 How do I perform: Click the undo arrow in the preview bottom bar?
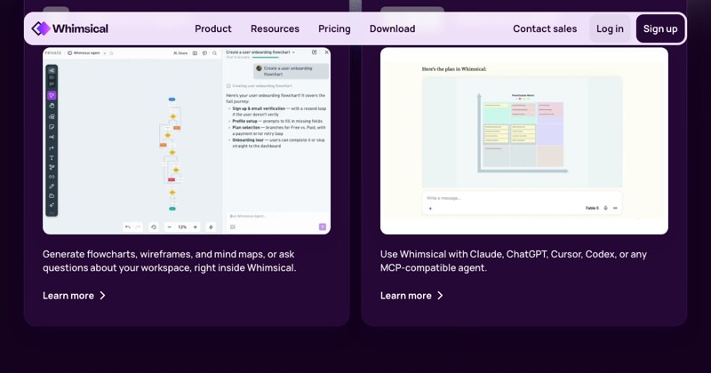127,227
